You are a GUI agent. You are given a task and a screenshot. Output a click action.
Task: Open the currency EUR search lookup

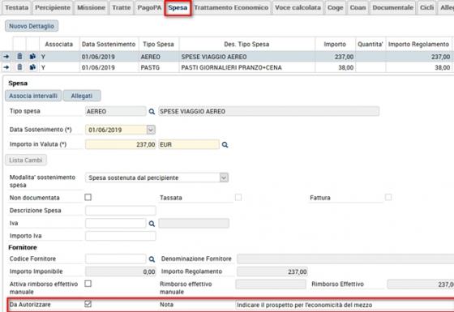coord(225,145)
